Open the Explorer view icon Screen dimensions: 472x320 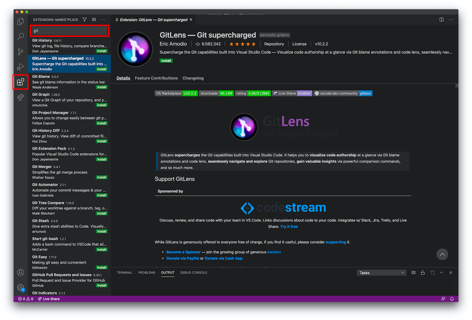pyautogui.click(x=20, y=21)
